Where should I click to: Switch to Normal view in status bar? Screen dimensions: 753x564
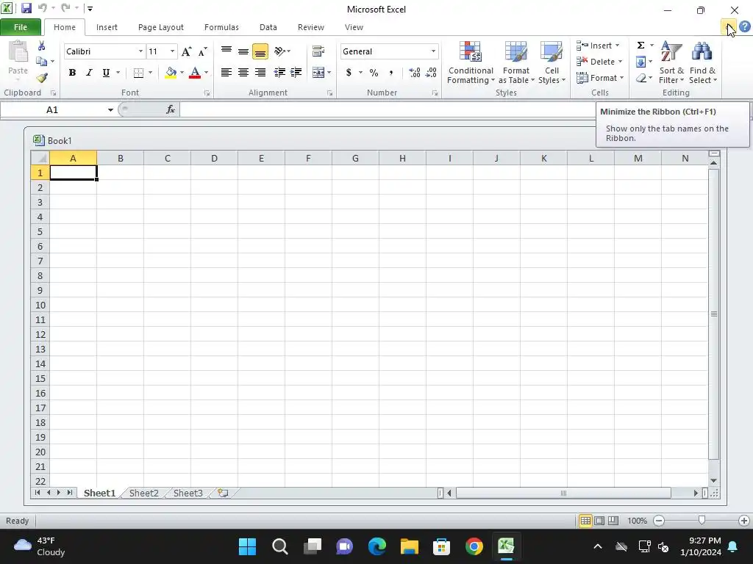click(585, 521)
